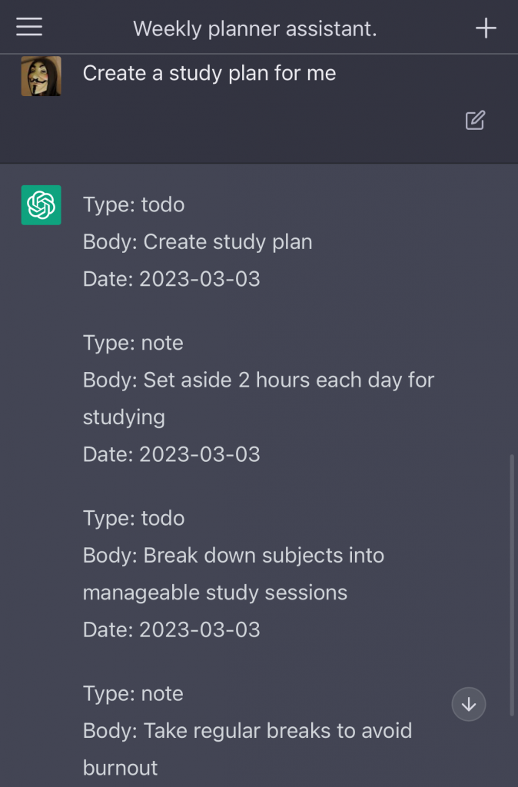Tap the word 'burnout' at the bottom
Screen dimensions: 518x787
(120, 768)
